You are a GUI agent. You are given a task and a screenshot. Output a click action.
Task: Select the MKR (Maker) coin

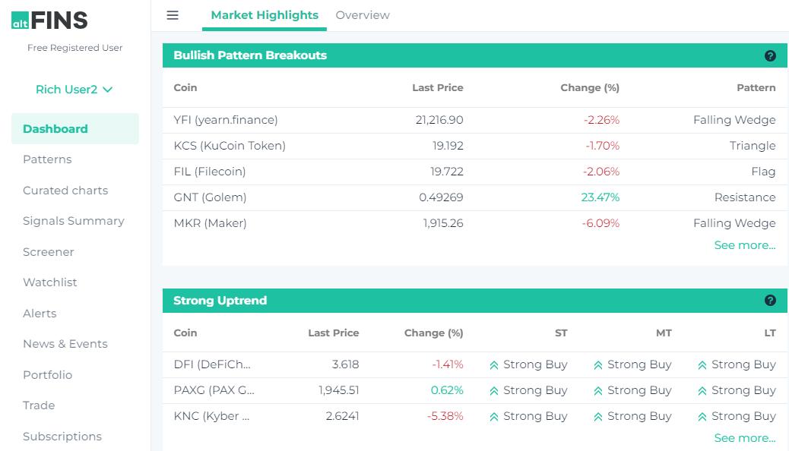click(x=210, y=223)
